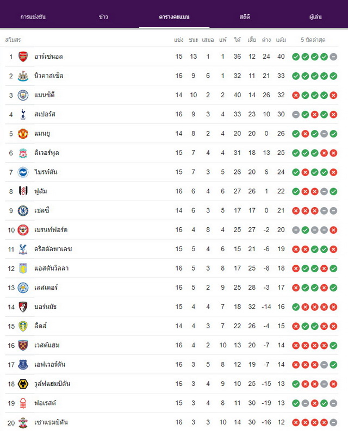Viewport: 348px width, 431px height.
Task: Open the สถิติ tab
Action: (x=245, y=17)
